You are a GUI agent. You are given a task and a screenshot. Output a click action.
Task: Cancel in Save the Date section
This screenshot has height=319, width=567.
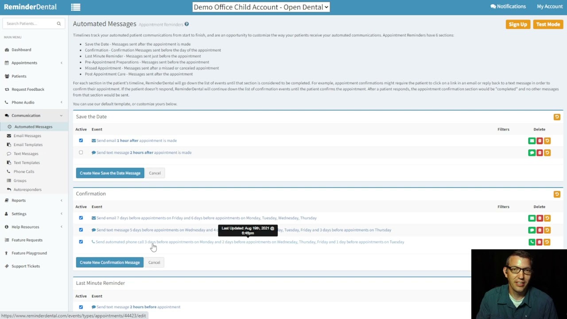coord(155,173)
